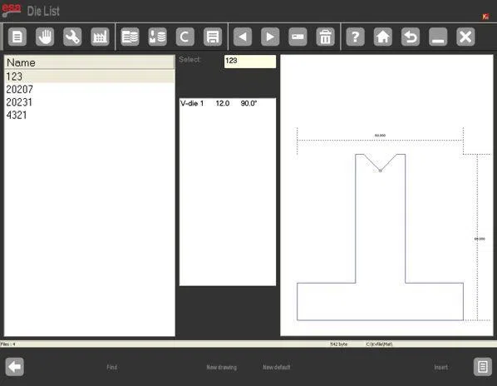Click the small red icon at top right
497x386 pixels.
[485, 17]
